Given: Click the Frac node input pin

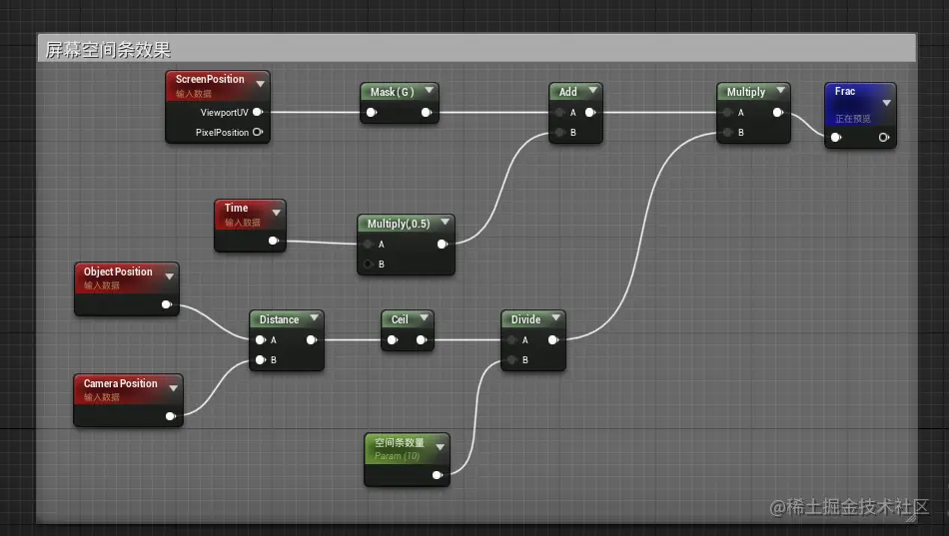Looking at the screenshot, I should click(x=836, y=138).
